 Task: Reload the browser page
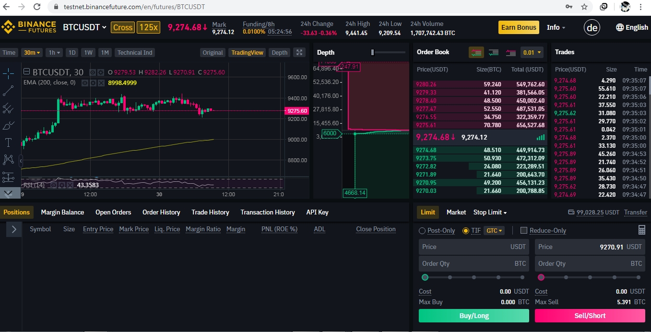point(37,7)
